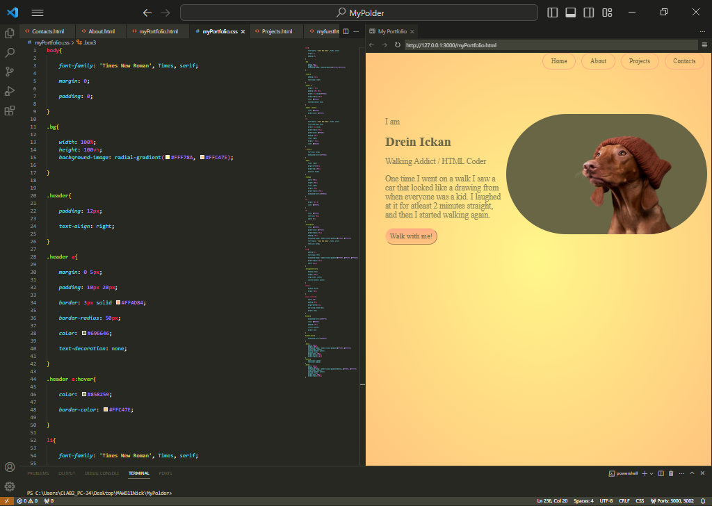Screen dimensions: 712x506
Task: Maximize the terminal panel with chevron
Action: 692,473
